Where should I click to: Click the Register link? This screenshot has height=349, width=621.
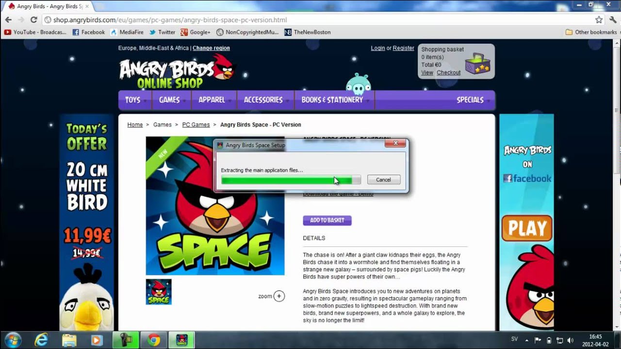[x=403, y=48]
